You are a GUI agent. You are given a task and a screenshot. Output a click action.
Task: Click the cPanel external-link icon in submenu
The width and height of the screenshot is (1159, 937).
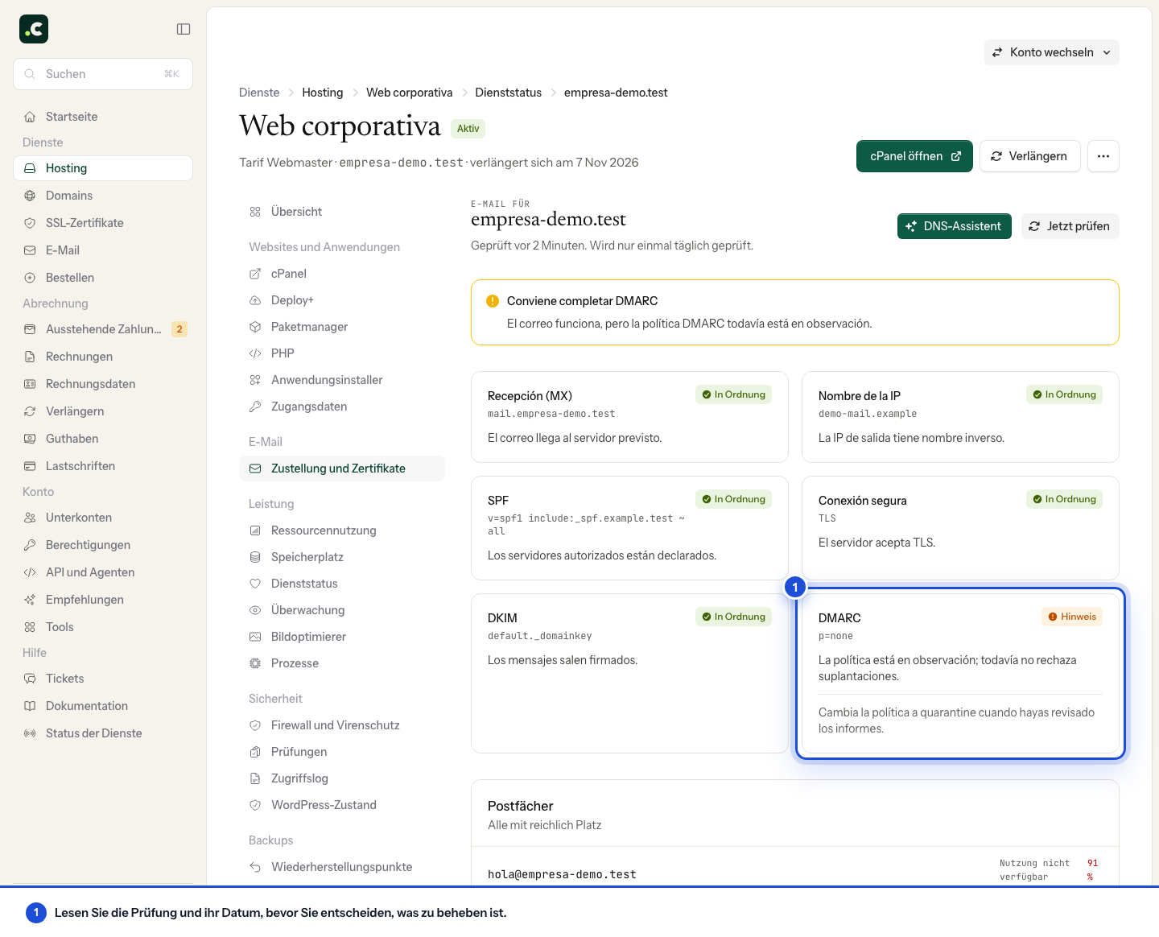(255, 274)
